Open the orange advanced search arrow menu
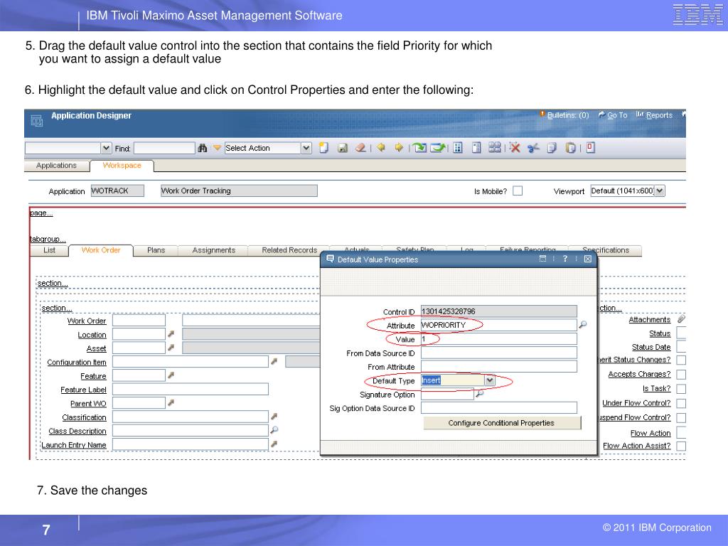 (217, 148)
